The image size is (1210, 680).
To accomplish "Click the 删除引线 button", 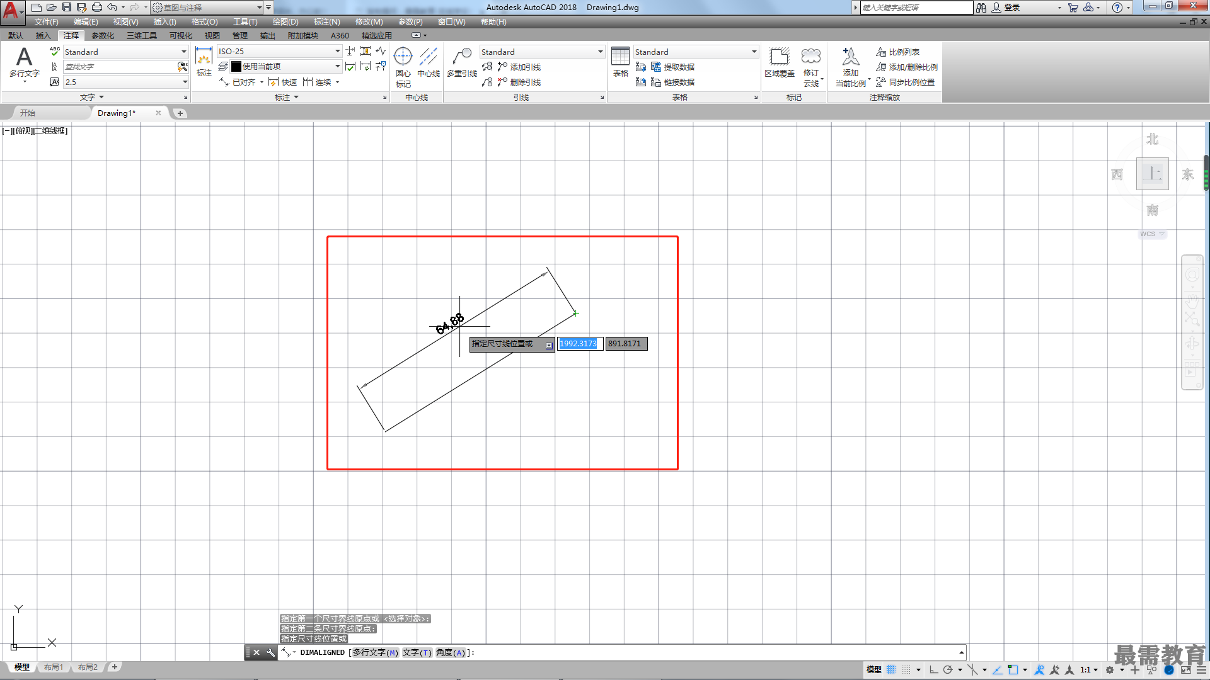I will [x=519, y=82].
